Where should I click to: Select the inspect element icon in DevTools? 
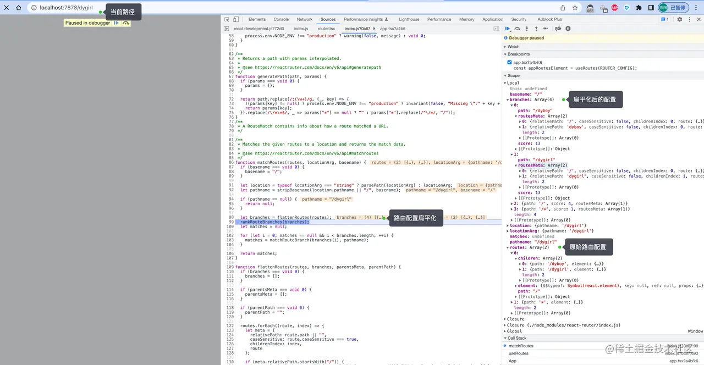[x=227, y=19]
